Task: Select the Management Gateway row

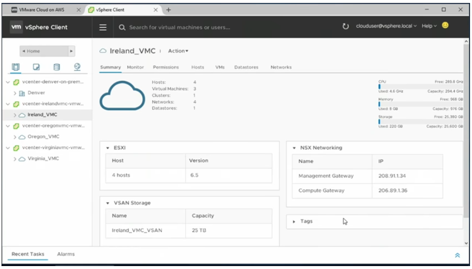Action: (367, 176)
